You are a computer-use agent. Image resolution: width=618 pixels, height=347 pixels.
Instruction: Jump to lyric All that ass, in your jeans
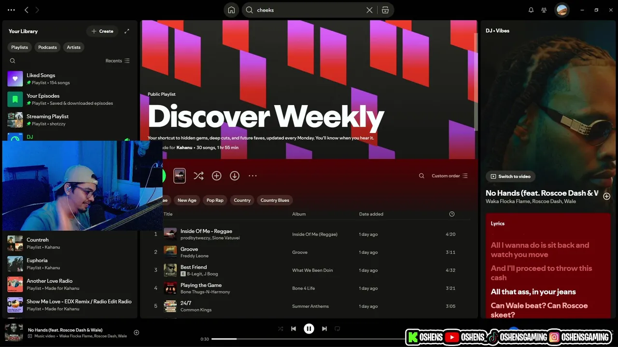(x=533, y=292)
